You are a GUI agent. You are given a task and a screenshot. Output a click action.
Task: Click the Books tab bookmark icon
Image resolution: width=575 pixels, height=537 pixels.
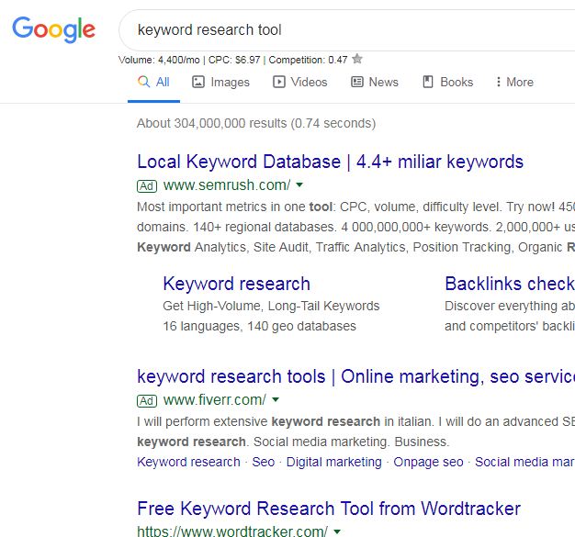pos(428,82)
